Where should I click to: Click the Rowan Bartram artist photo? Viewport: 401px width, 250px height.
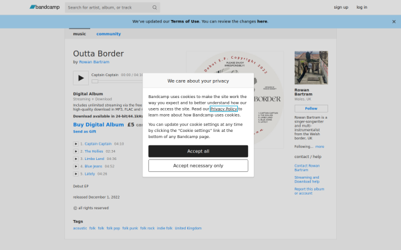[x=311, y=67]
